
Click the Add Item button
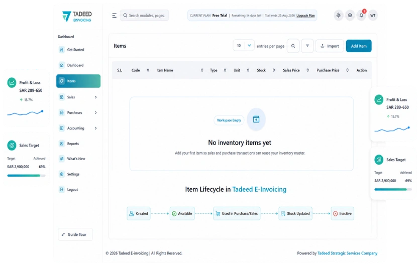click(359, 46)
